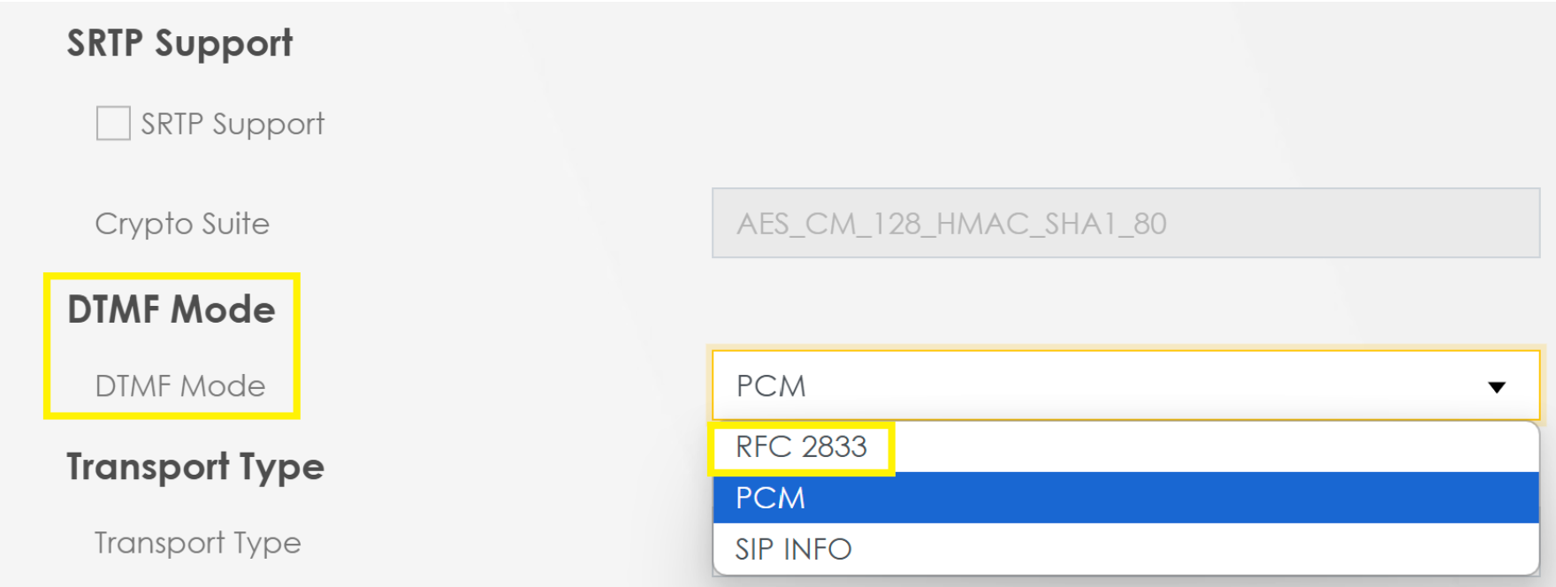The image size is (1556, 587).
Task: Click the DTMF Mode field label
Action: click(180, 386)
